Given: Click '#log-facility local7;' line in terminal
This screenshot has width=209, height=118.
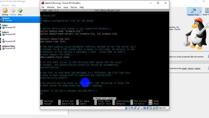Looking at the screenshot, I should click(54, 78).
